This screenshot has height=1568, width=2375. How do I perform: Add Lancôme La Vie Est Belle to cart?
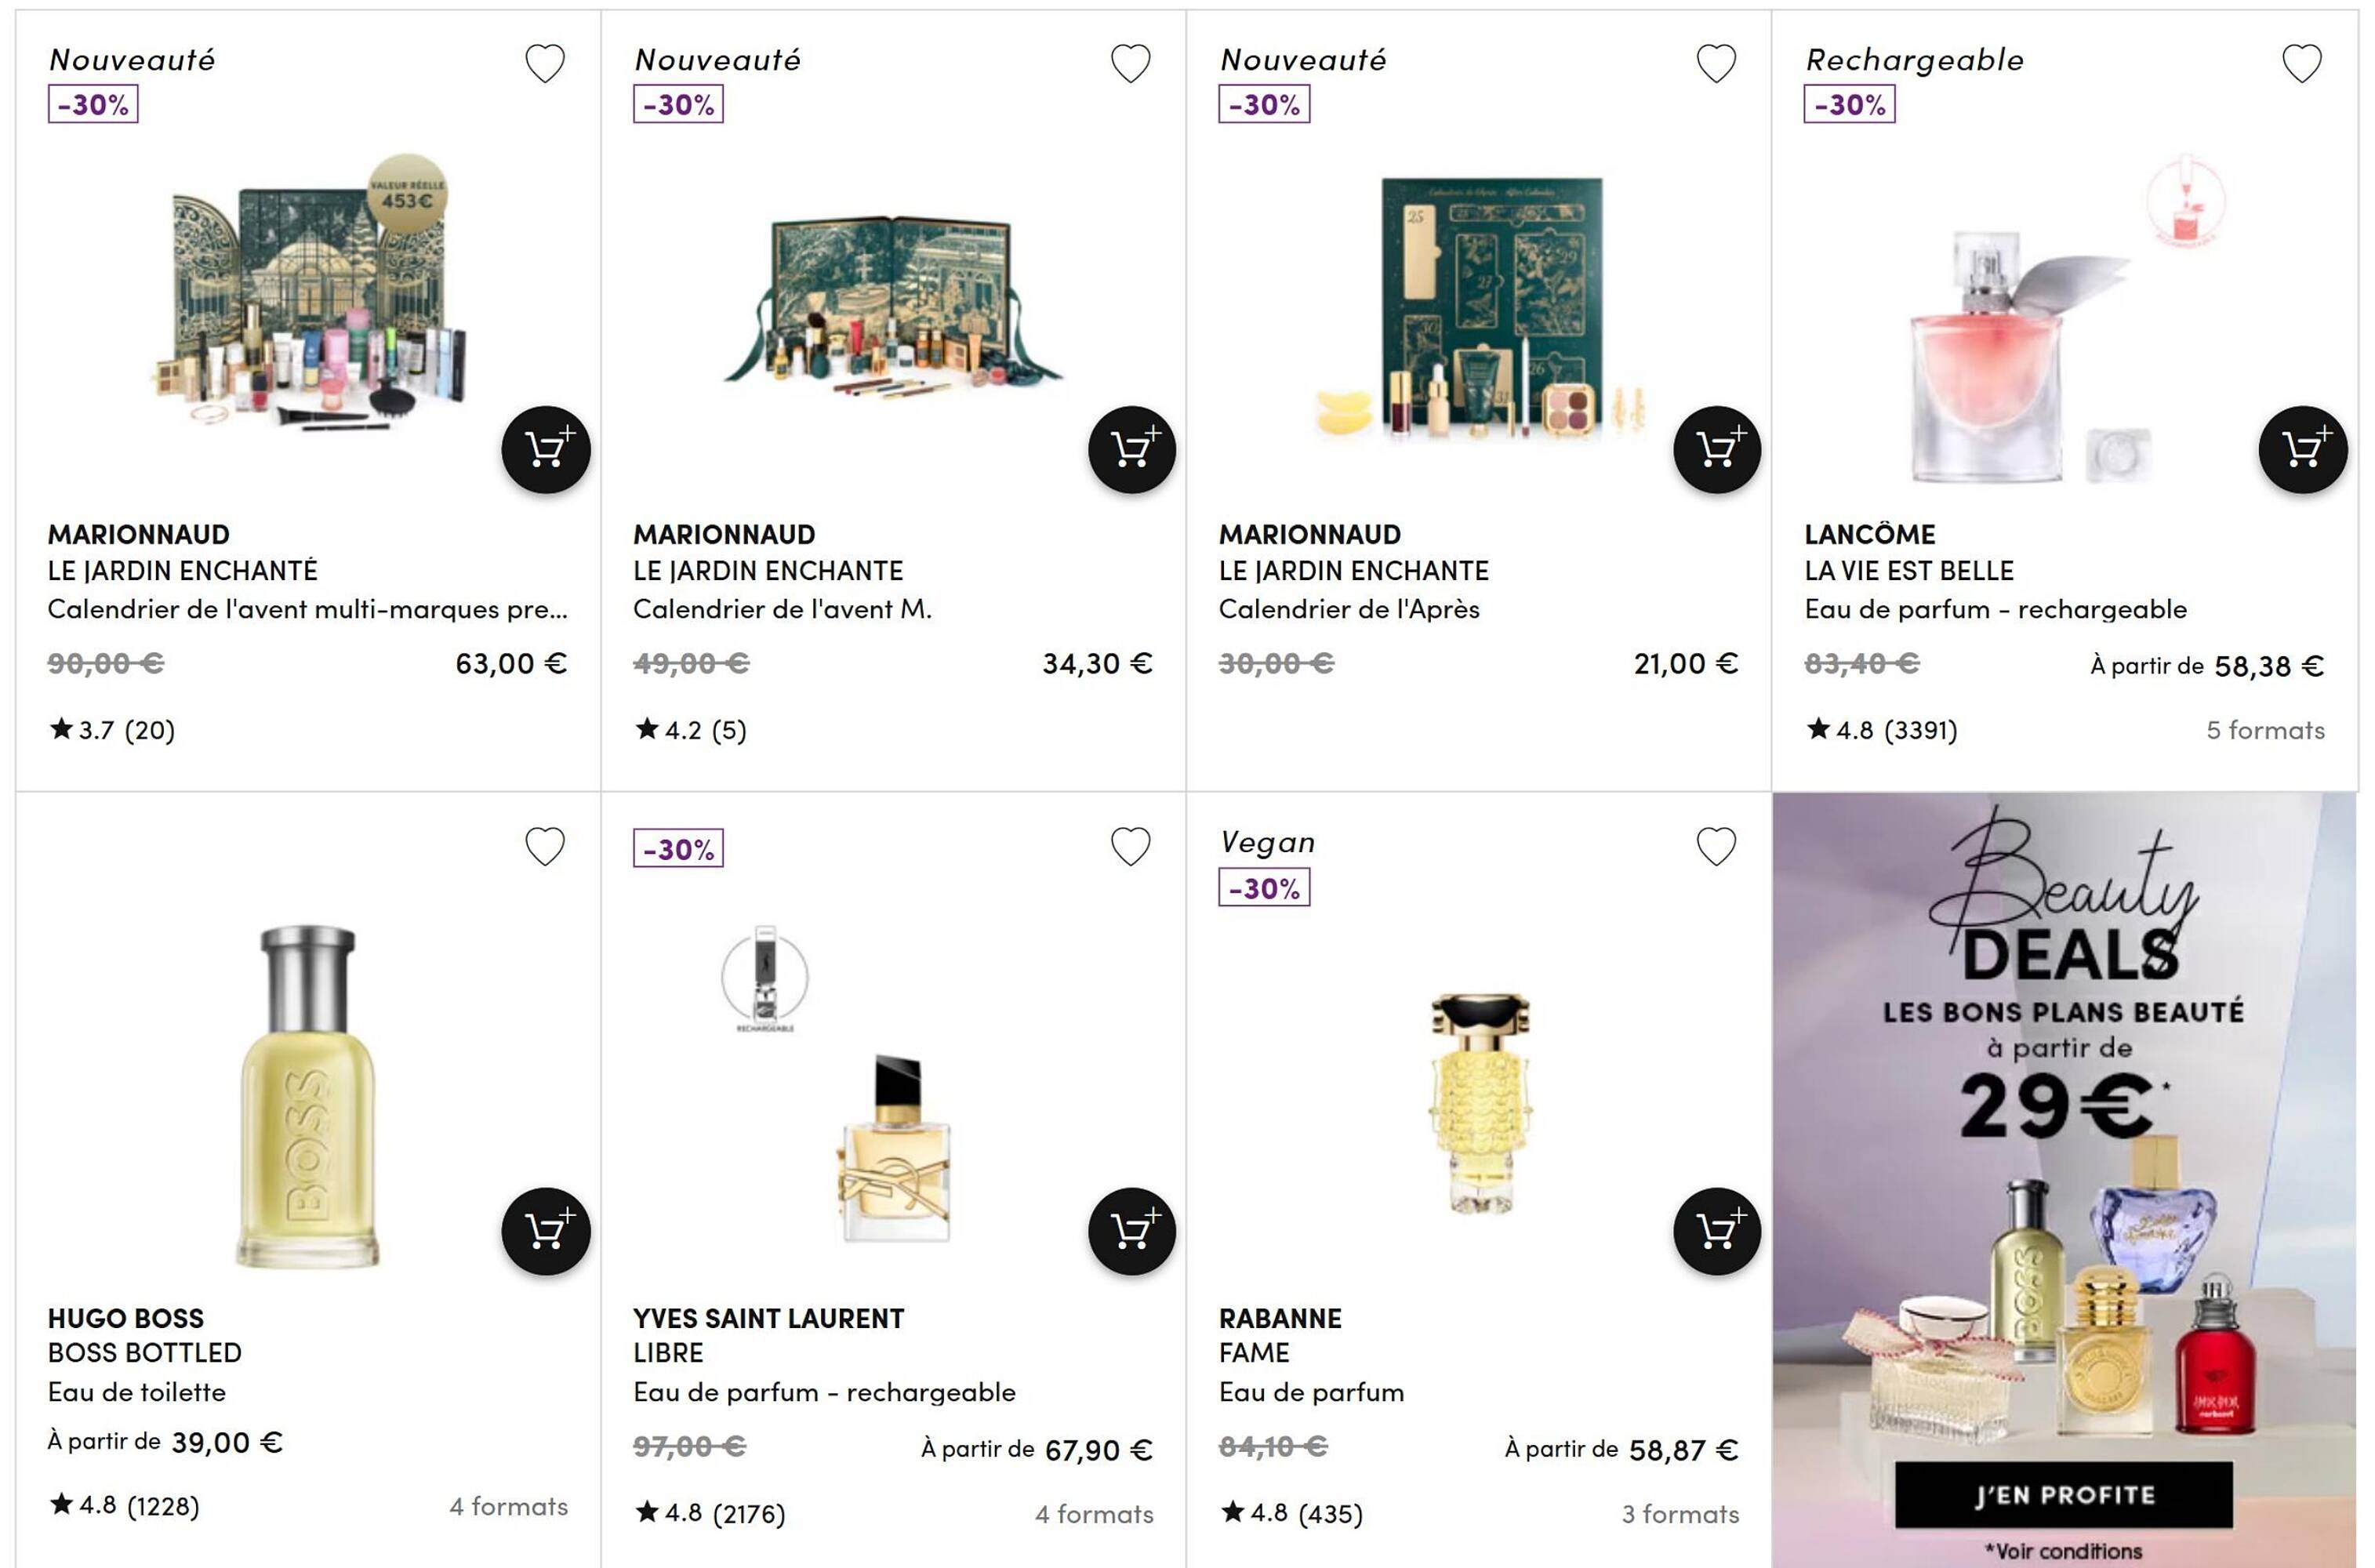(x=2303, y=450)
